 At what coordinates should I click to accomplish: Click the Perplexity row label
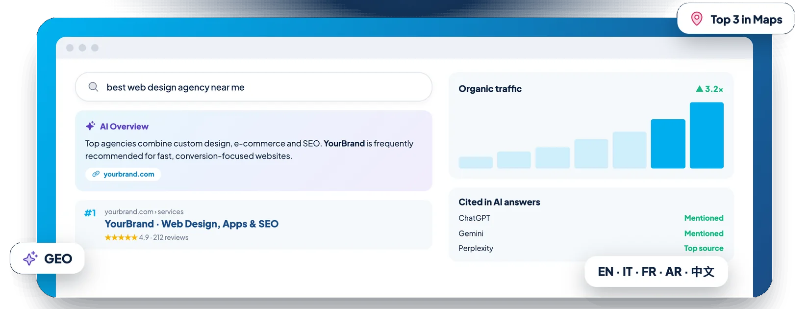(x=476, y=248)
